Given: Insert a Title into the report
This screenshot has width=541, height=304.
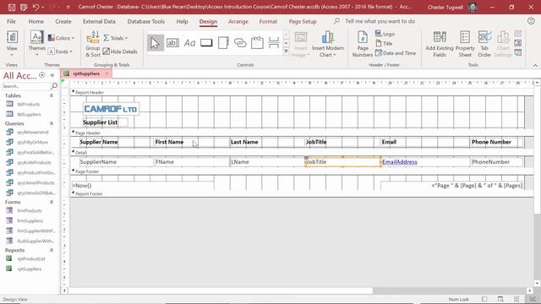Looking at the screenshot, I should pos(384,43).
